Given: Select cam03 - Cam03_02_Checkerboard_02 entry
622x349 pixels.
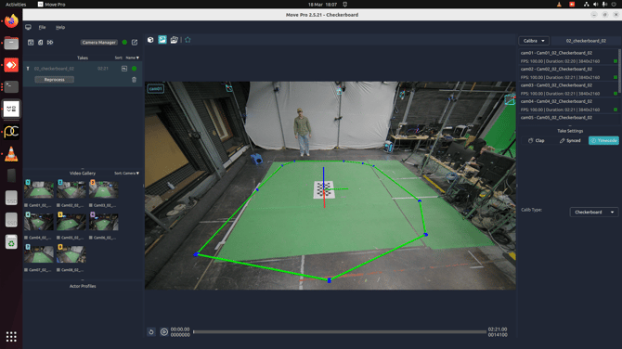Looking at the screenshot, I should coord(568,89).
